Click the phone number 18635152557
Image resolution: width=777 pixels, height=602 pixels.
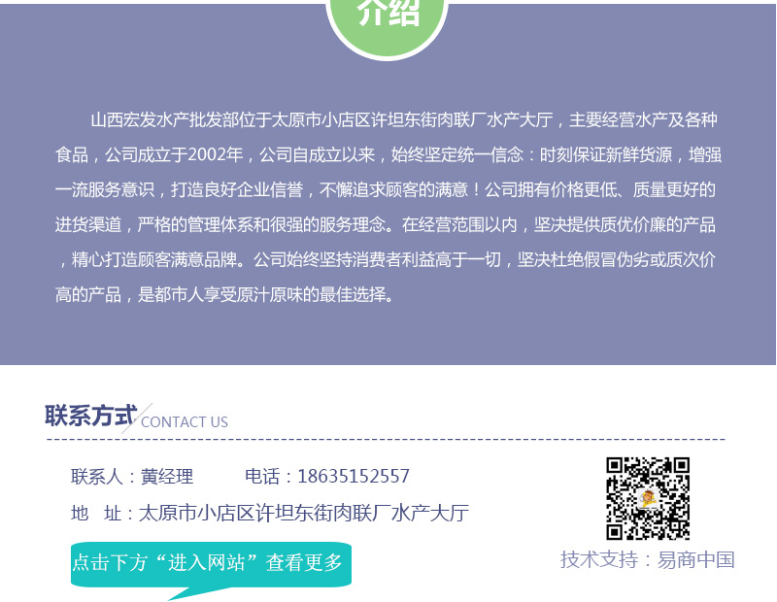tap(354, 476)
